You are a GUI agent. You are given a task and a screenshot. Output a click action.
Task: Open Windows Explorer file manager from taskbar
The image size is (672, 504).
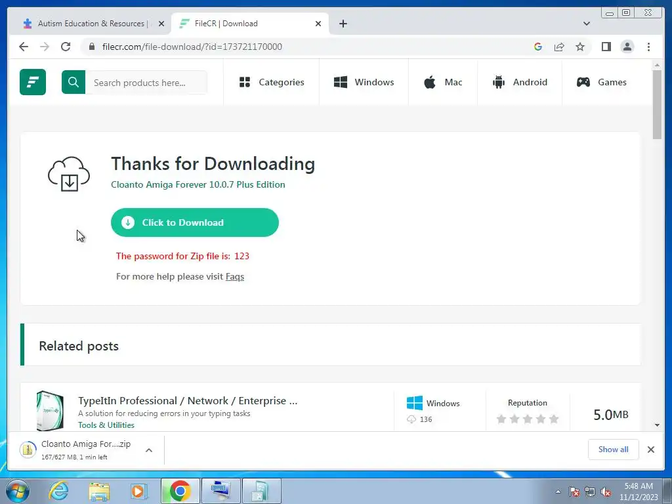tap(99, 491)
